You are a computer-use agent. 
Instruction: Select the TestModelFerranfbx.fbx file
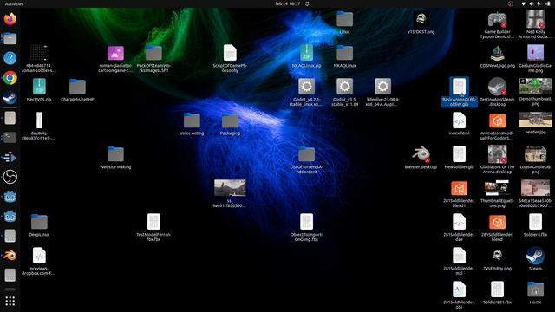[153, 228]
